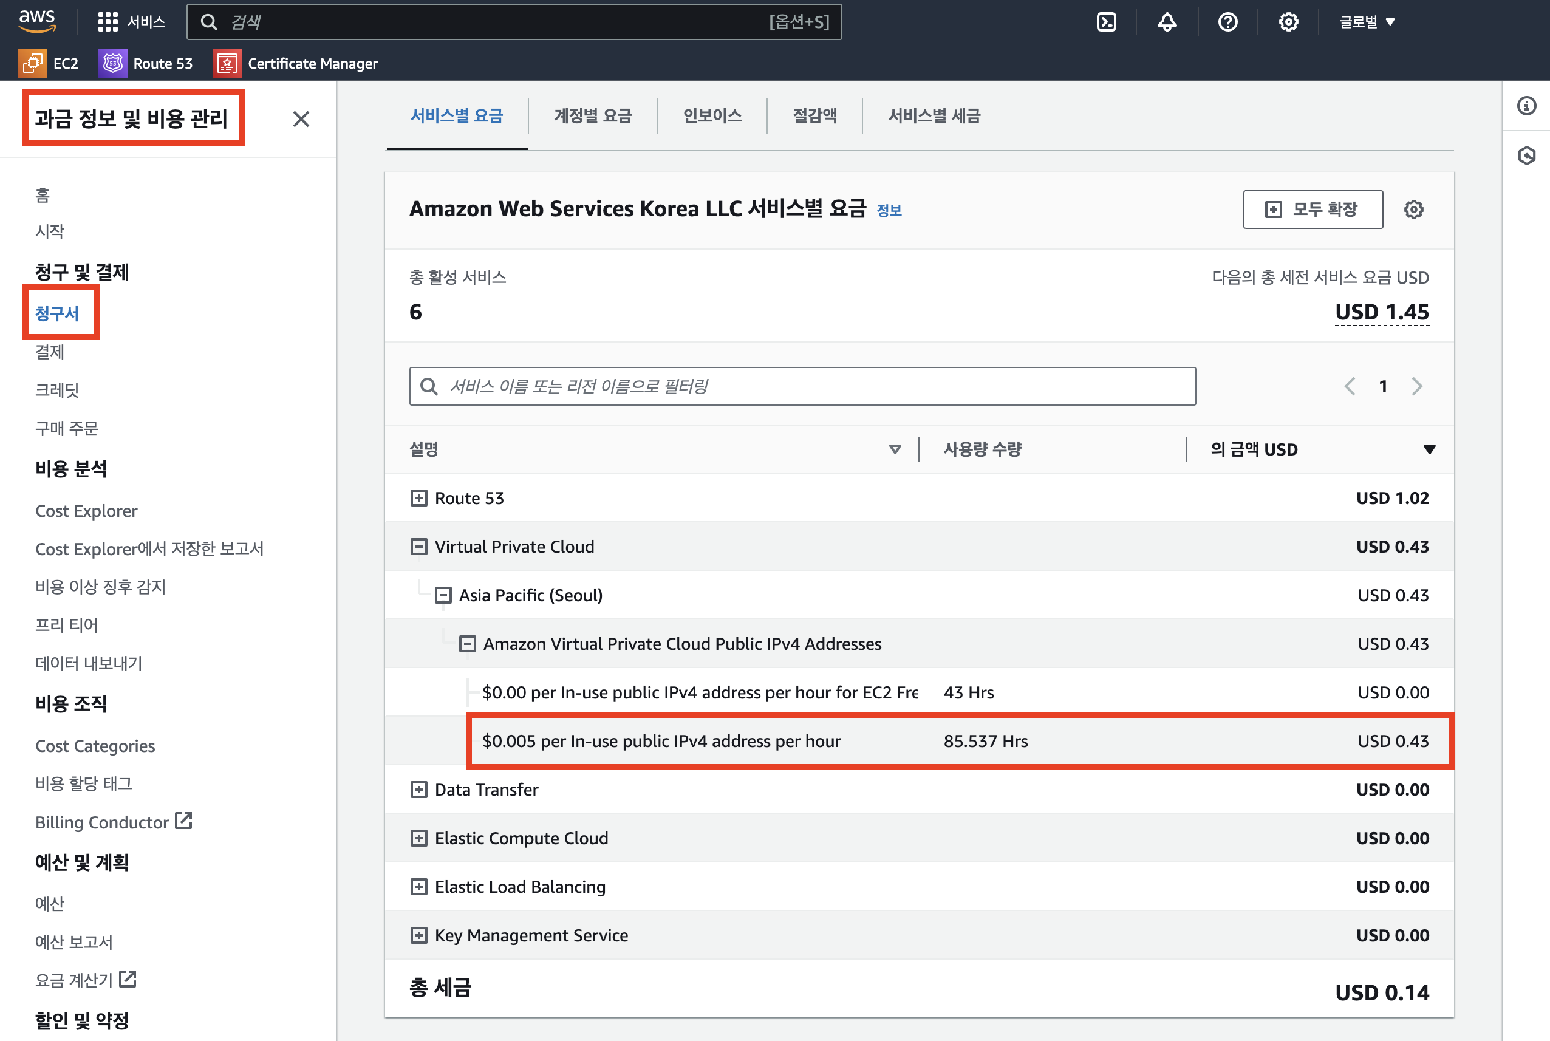Open the top bar settings gear
This screenshot has width=1550, height=1041.
(x=1288, y=22)
